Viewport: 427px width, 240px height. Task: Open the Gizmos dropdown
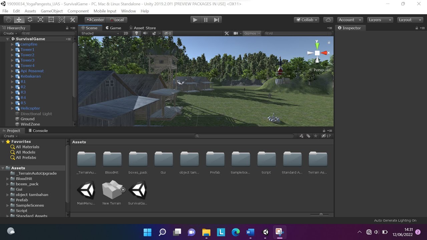[252, 33]
